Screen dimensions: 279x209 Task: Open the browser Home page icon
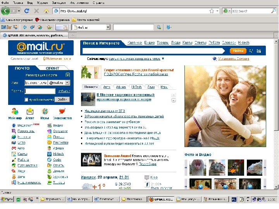(46, 11)
